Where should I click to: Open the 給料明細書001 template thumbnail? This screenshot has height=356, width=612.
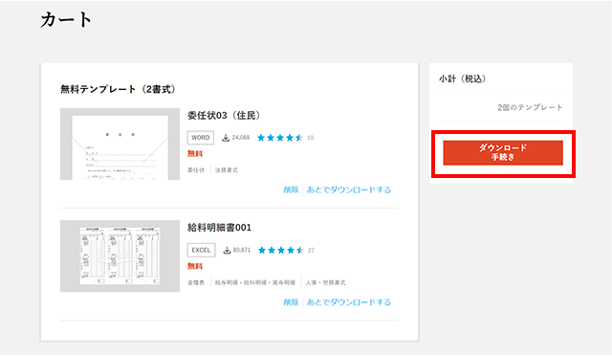[x=120, y=256]
